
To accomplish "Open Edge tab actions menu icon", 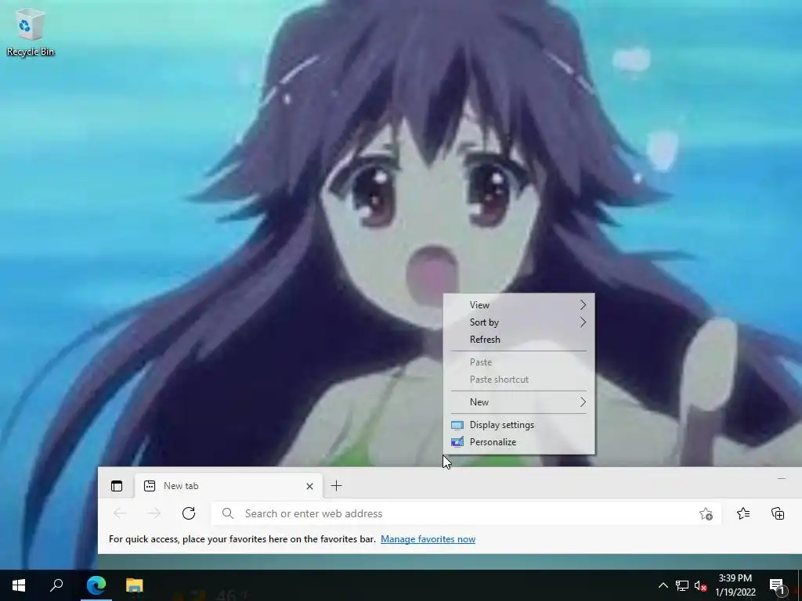I will click(117, 486).
